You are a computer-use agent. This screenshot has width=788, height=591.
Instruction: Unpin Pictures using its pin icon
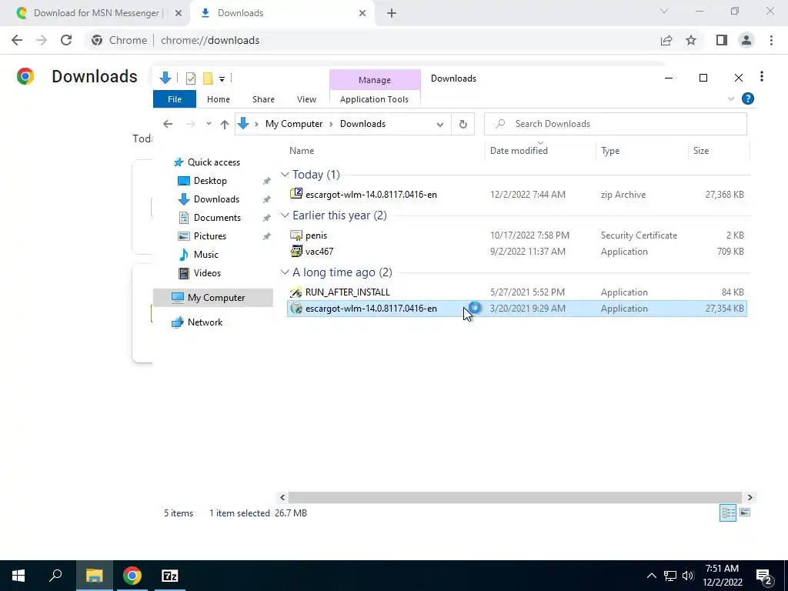(267, 236)
